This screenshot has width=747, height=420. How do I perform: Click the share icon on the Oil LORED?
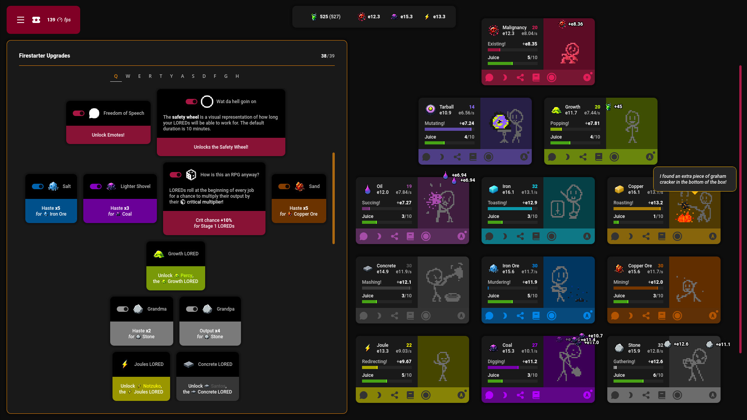(395, 236)
